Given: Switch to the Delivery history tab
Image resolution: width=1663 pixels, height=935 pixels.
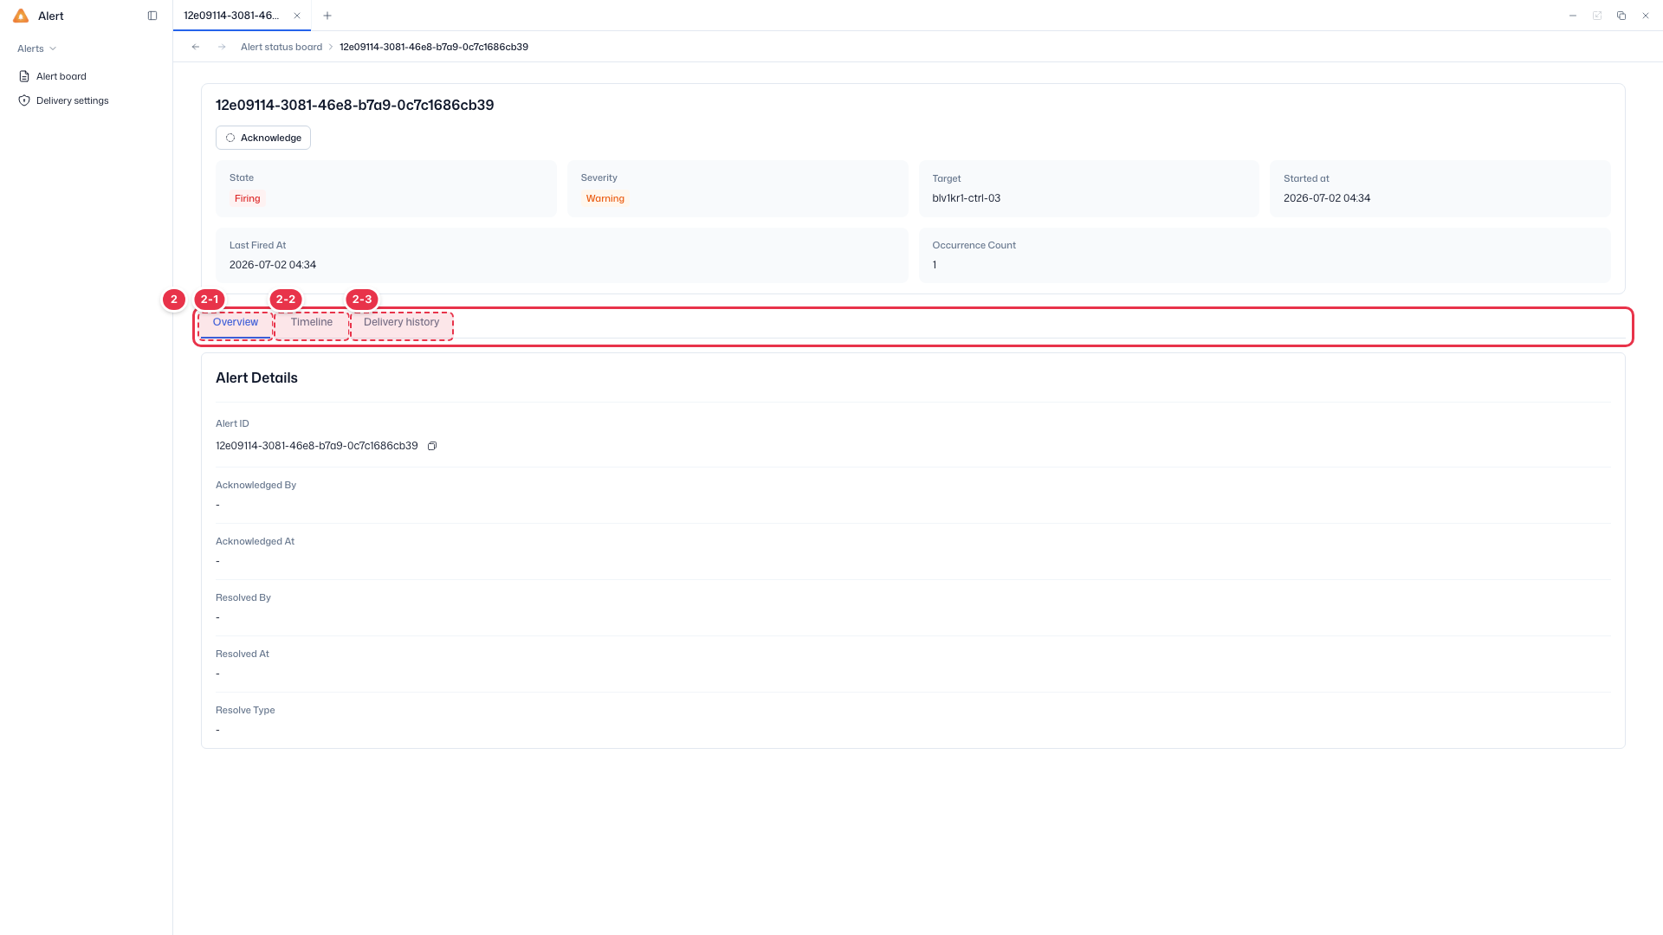Looking at the screenshot, I should (x=402, y=322).
